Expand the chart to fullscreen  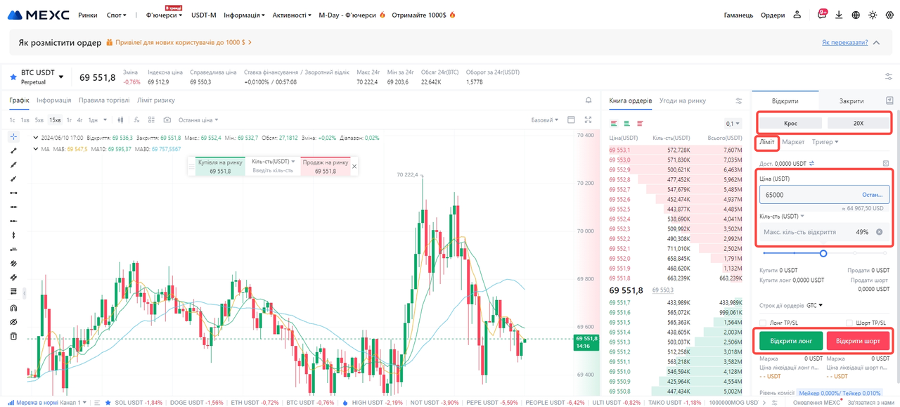pyautogui.click(x=589, y=120)
